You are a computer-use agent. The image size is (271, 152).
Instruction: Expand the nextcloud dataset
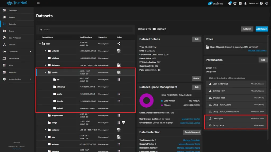pos(45,130)
